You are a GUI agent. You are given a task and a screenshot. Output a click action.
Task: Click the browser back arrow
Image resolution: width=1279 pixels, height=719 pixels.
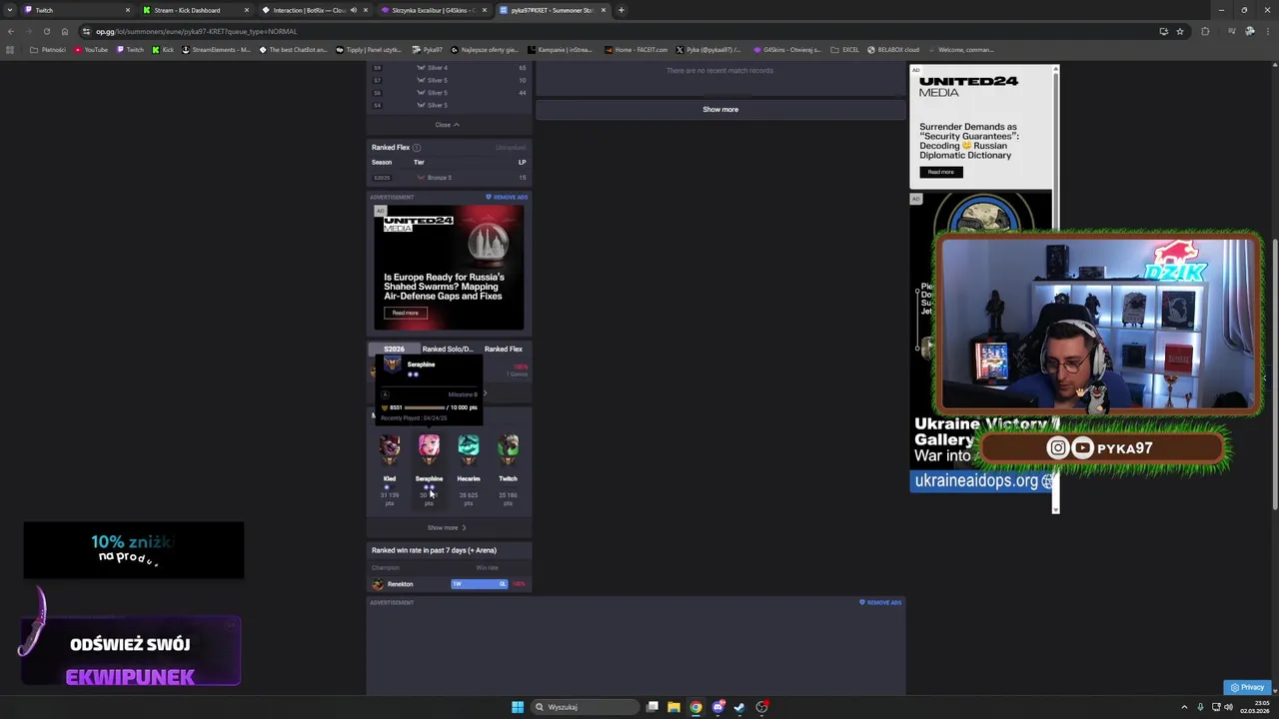coord(11,31)
